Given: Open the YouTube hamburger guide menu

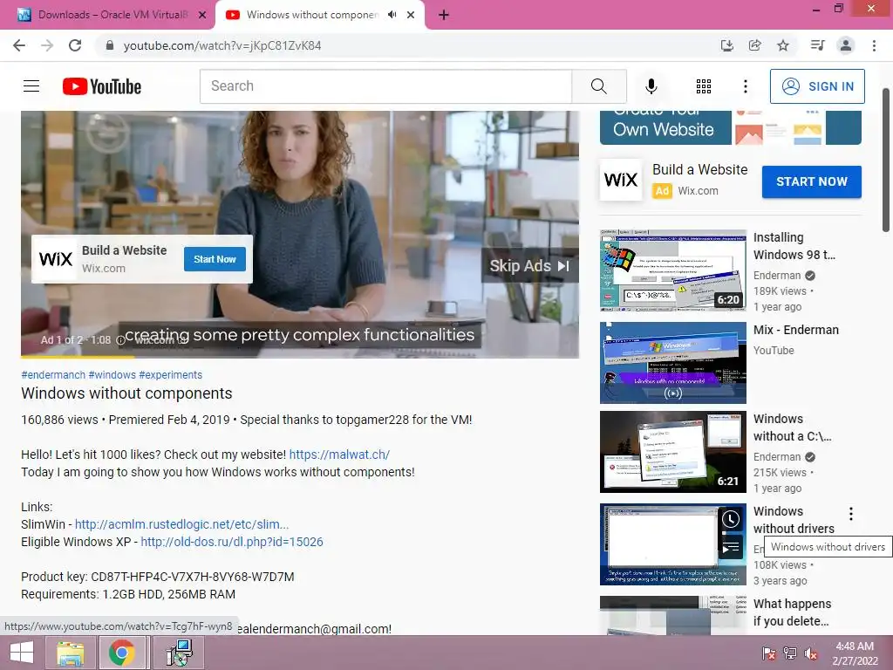Looking at the screenshot, I should point(31,86).
